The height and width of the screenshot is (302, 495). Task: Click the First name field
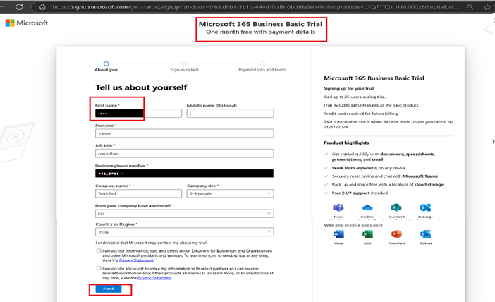pyautogui.click(x=139, y=114)
